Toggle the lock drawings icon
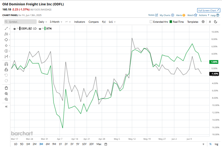222x147 pixels. 6,69
